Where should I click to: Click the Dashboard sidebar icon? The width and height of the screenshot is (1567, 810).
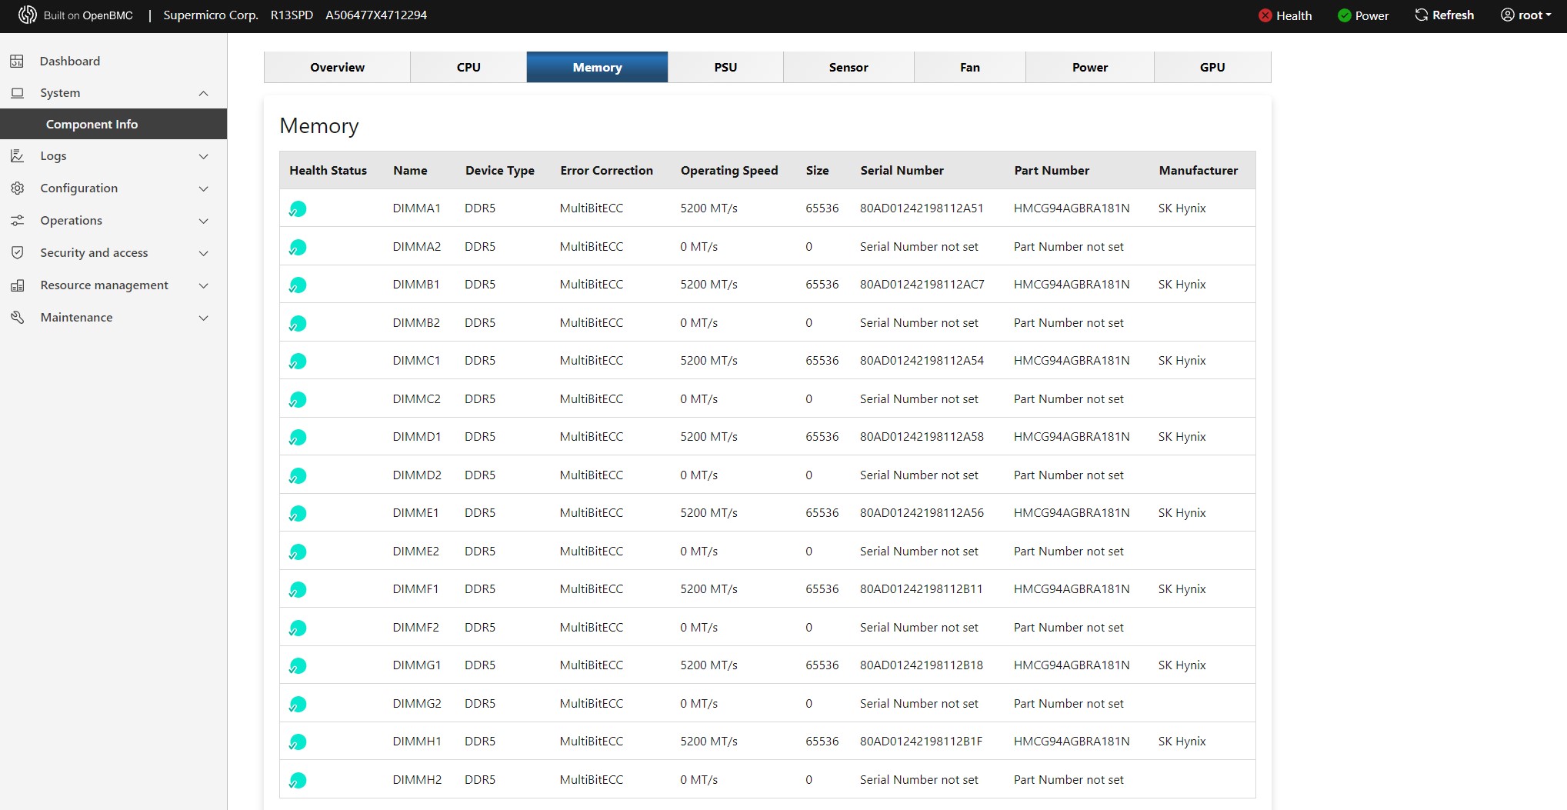(17, 62)
